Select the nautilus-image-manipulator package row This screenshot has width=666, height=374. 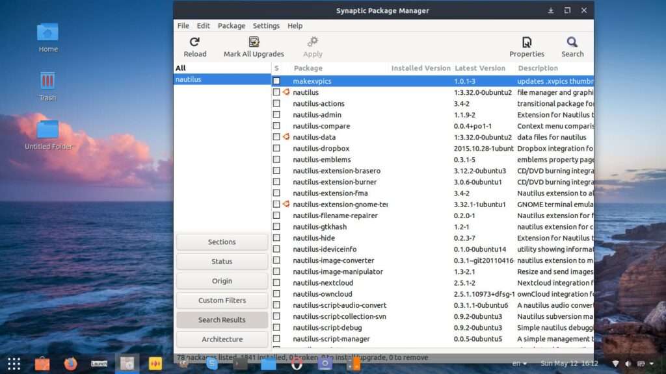pos(433,271)
